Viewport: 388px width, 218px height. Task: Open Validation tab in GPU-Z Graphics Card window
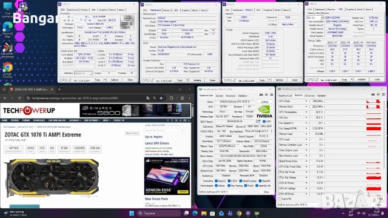(242, 96)
